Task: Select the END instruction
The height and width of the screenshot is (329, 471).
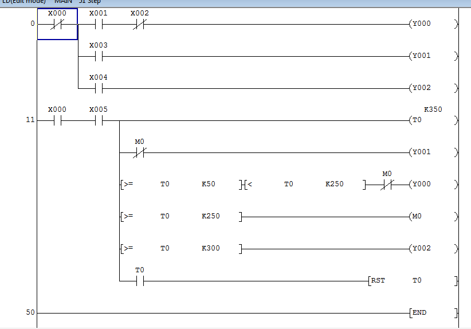Action: [433, 313]
